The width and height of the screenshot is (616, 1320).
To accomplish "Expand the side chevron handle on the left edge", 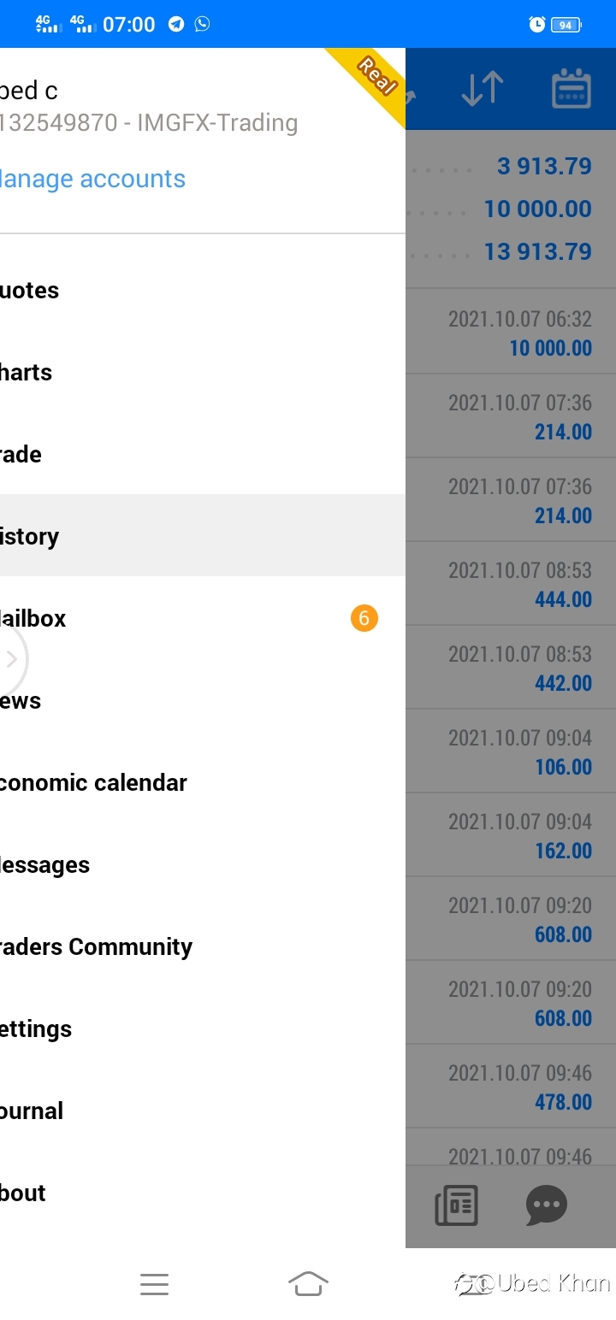I will click(x=12, y=659).
